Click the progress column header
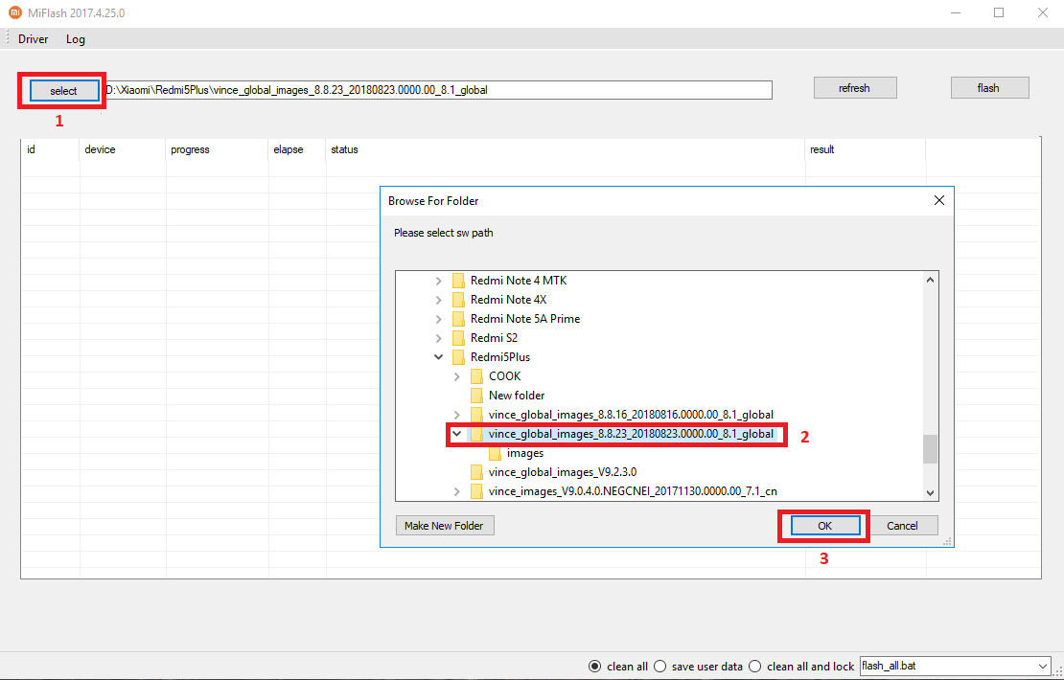Viewport: 1064px width, 680px height. click(x=217, y=149)
